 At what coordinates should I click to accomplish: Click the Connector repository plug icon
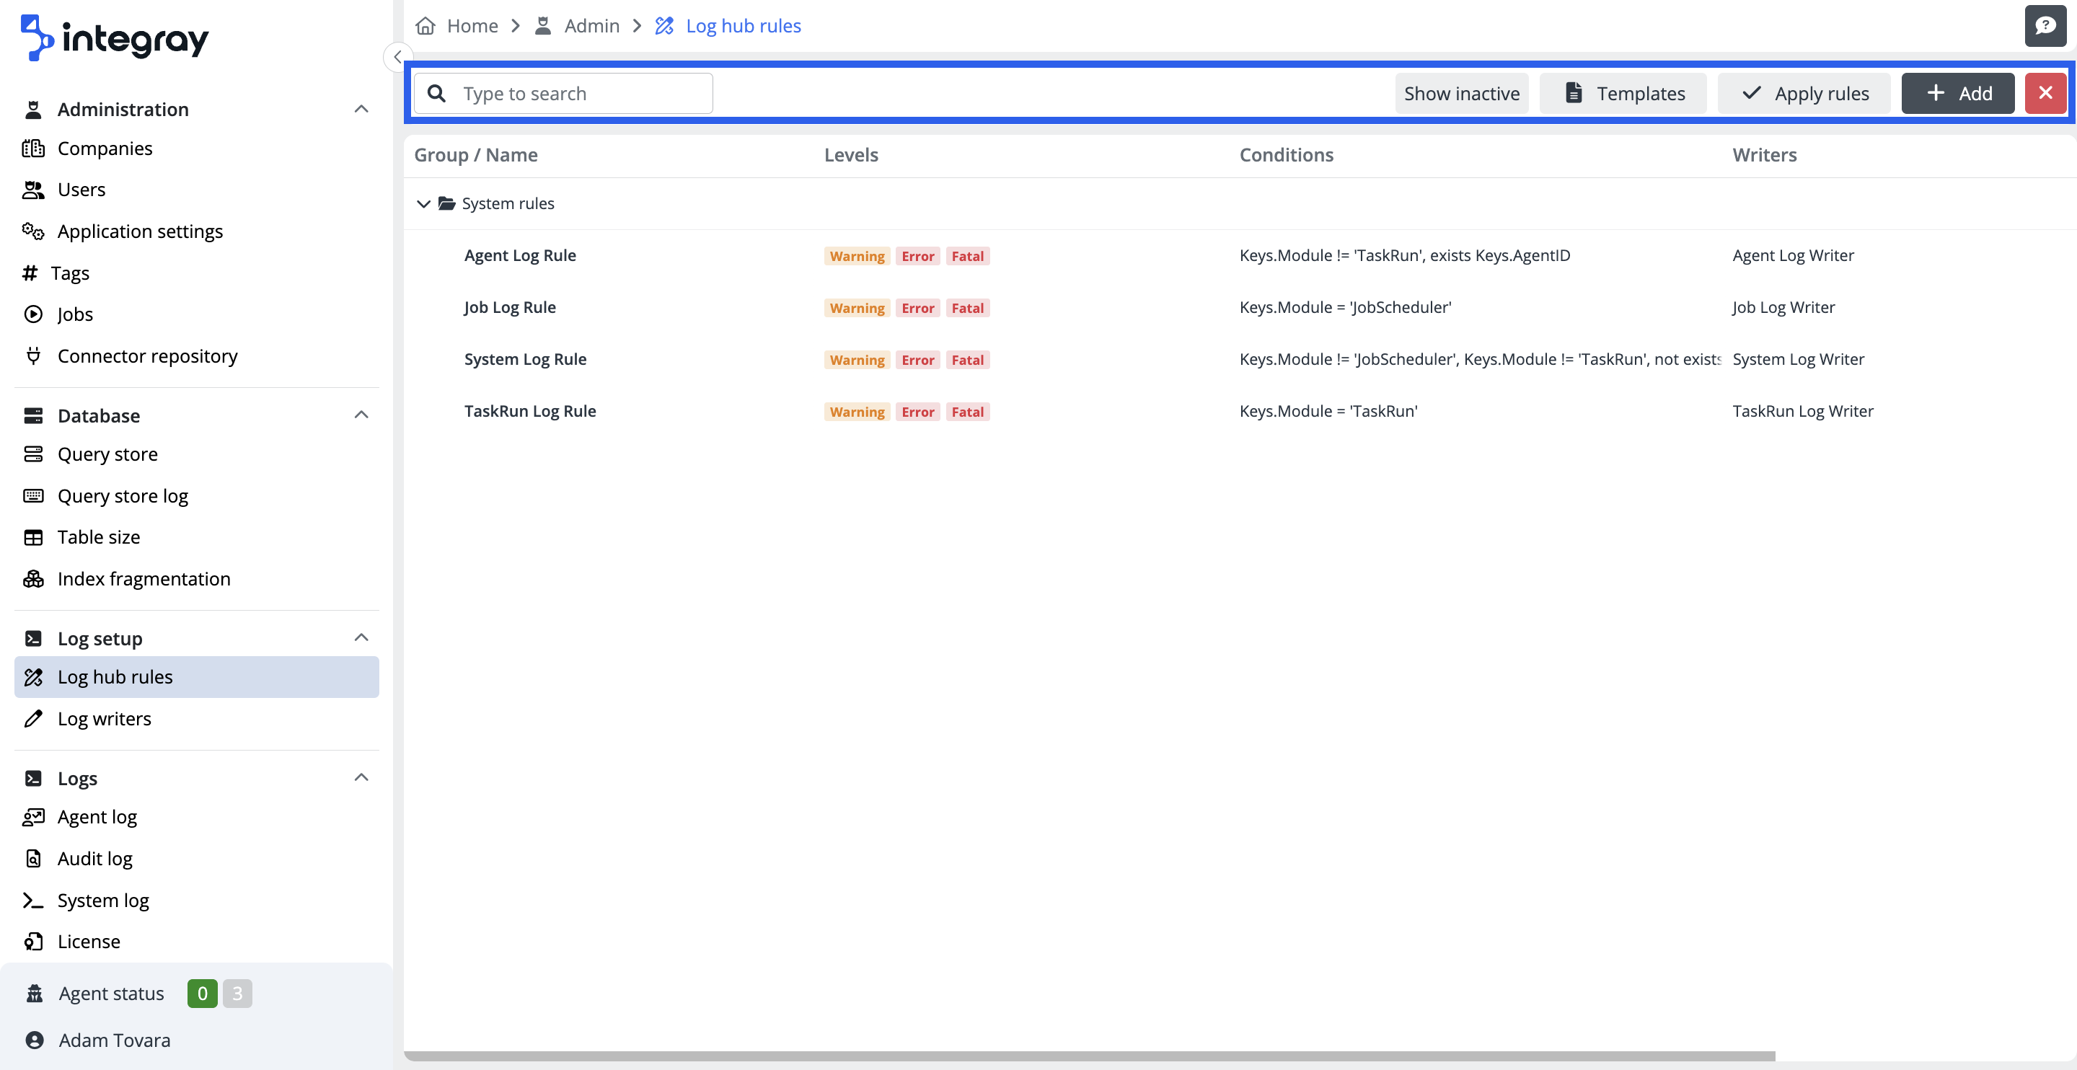[33, 355]
